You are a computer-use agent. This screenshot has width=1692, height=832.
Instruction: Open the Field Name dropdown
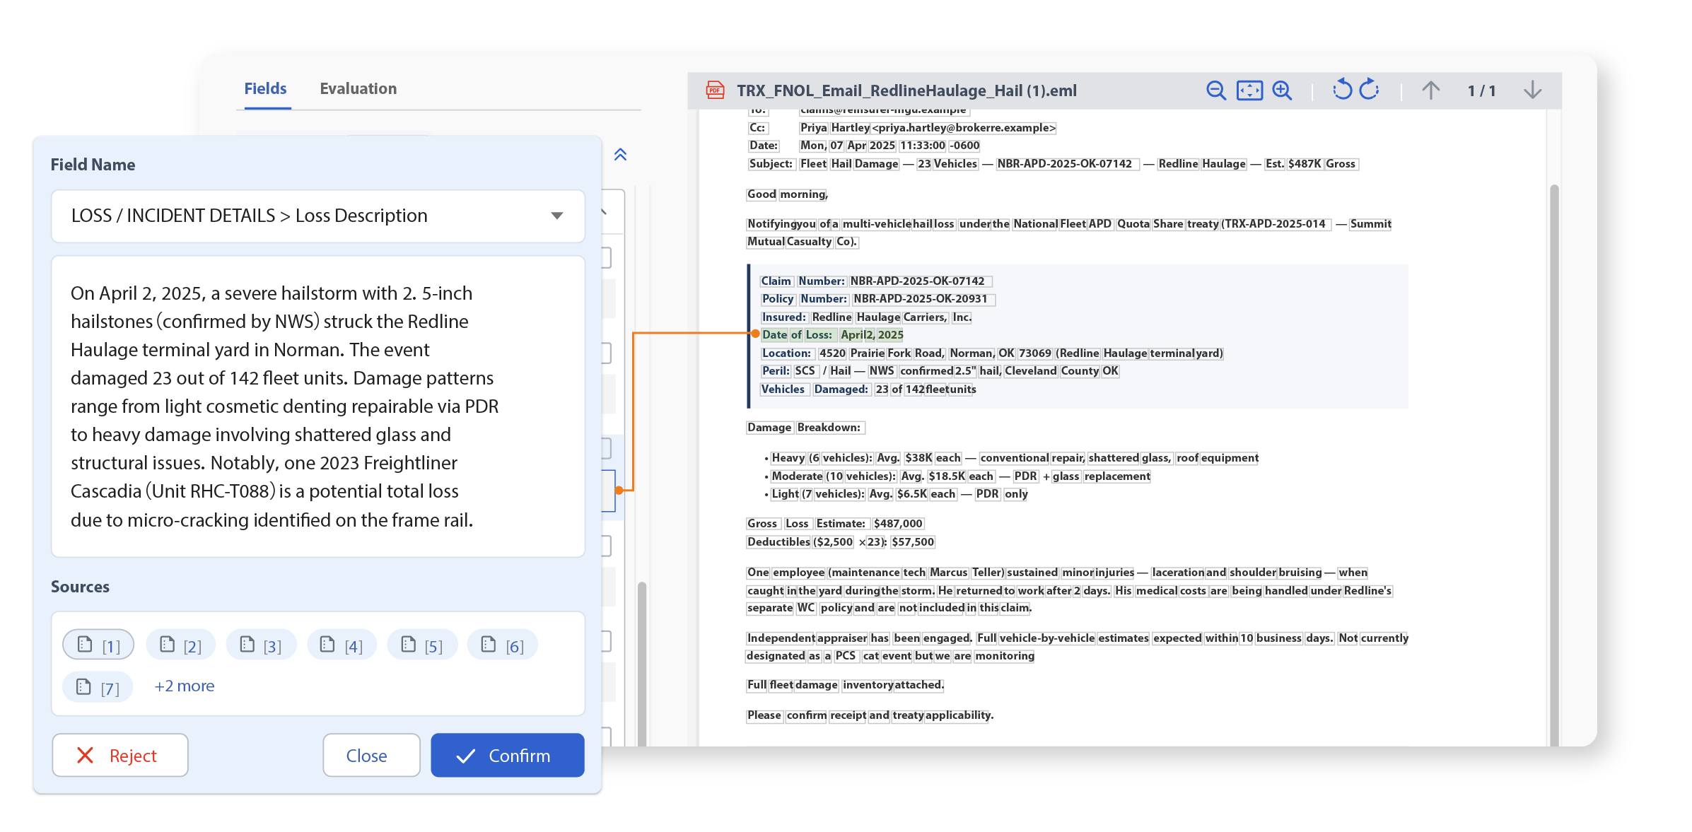click(x=318, y=216)
